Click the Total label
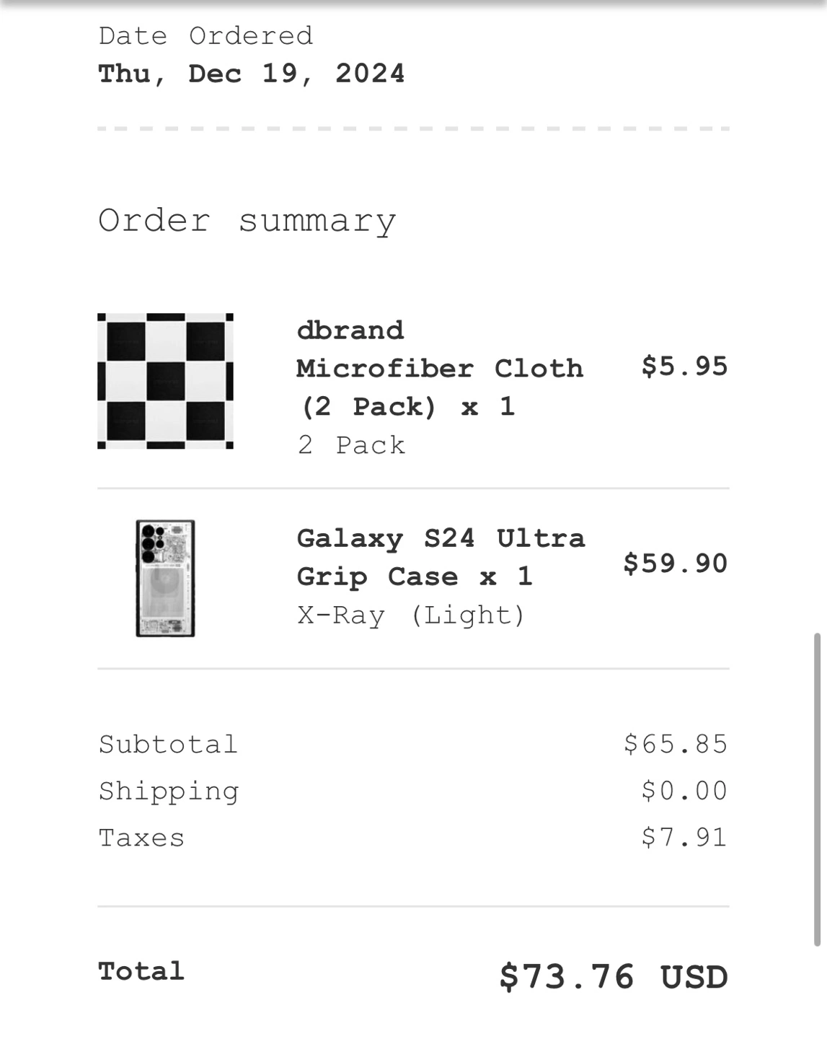Screen dimensions: 827x1039 pyautogui.click(x=141, y=971)
